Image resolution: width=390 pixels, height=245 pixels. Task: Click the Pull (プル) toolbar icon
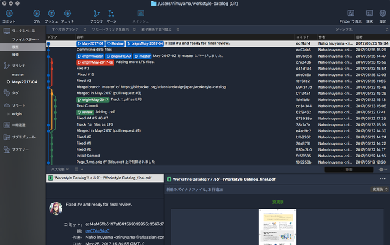click(37, 13)
